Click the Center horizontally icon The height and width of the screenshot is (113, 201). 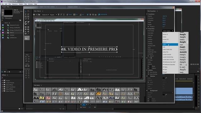(29, 66)
